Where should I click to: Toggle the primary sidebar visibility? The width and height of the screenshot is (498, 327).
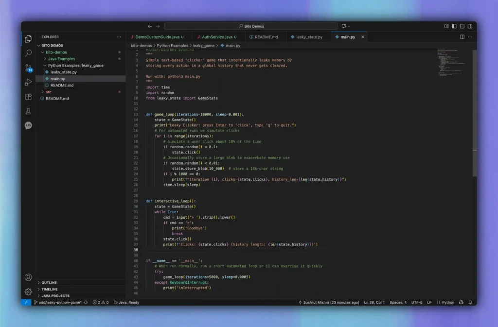click(x=454, y=26)
